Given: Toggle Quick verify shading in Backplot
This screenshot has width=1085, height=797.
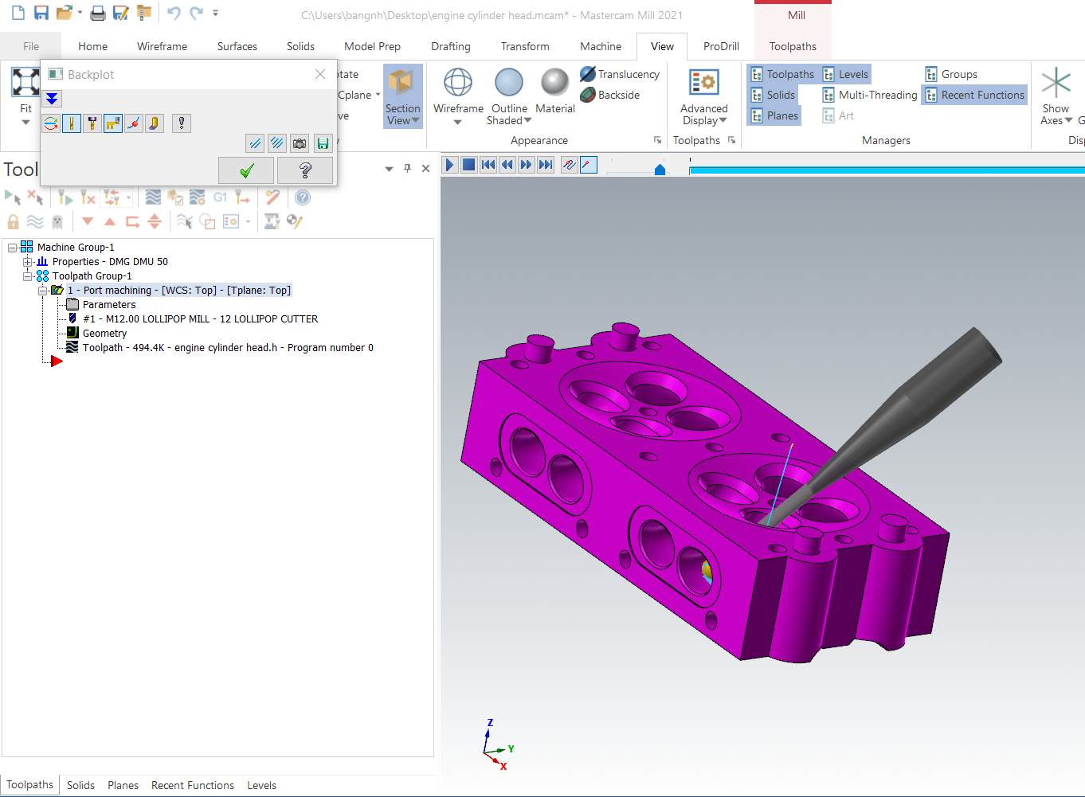Looking at the screenshot, I should [155, 123].
